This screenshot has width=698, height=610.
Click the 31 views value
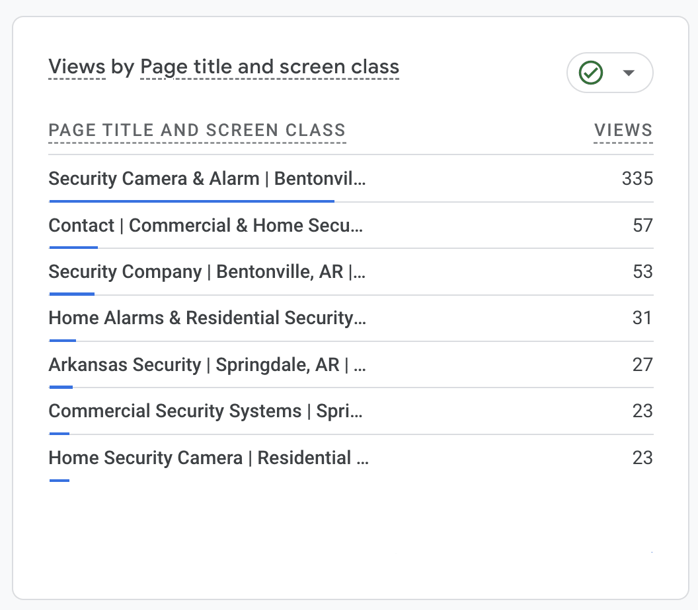point(642,318)
